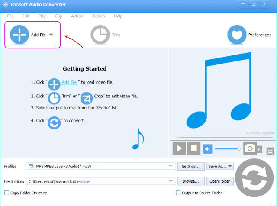Enable Copy Folder Structure checkbox

point(6,193)
